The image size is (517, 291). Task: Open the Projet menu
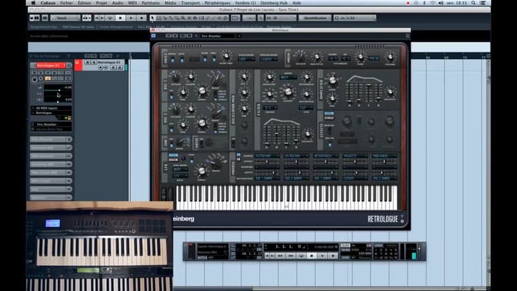point(101,3)
